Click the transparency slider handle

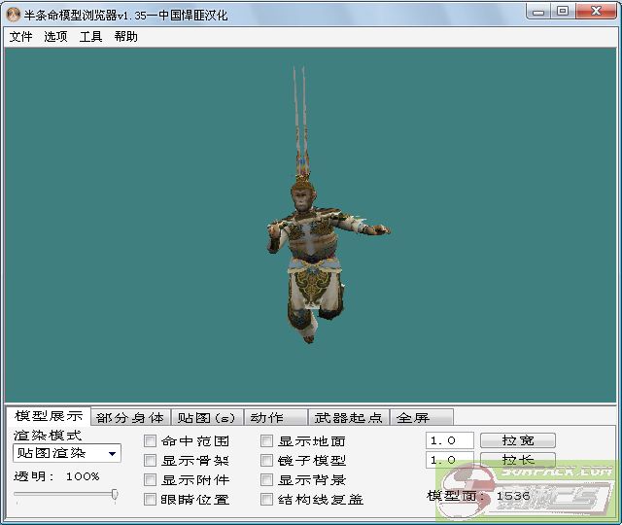pyautogui.click(x=115, y=495)
